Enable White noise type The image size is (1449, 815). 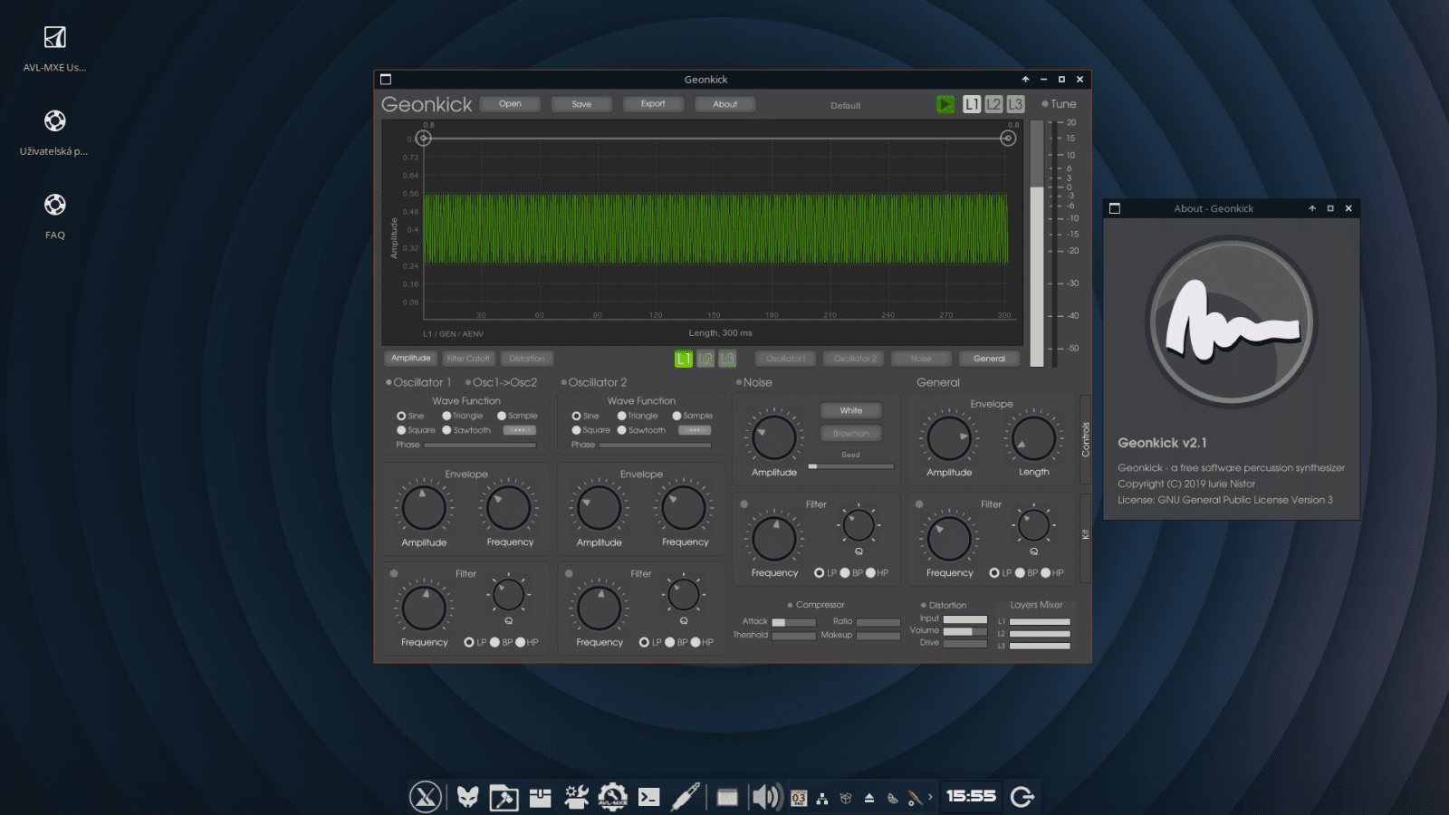849,410
